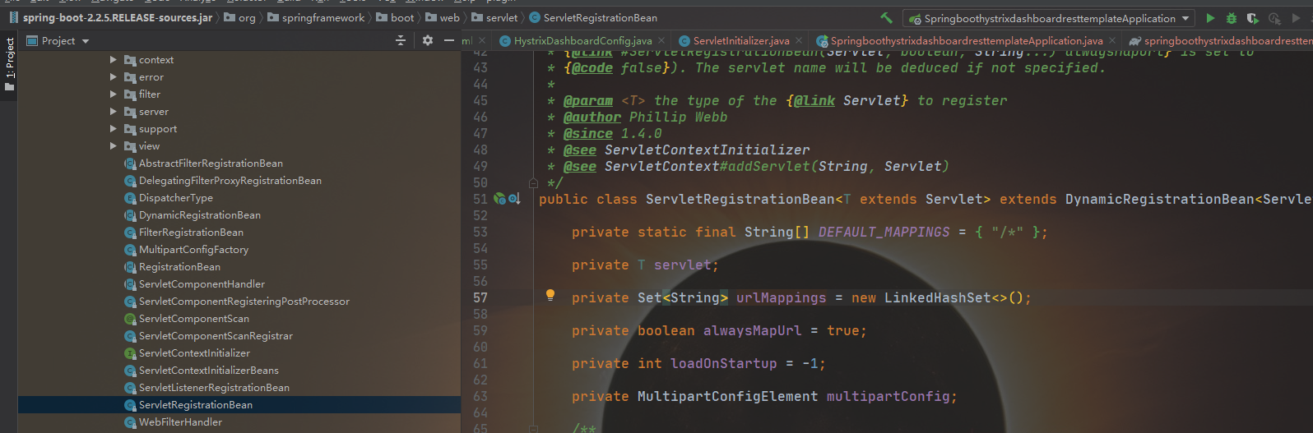
Task: Click the Collapse All icon in the Project panel
Action: click(x=401, y=40)
